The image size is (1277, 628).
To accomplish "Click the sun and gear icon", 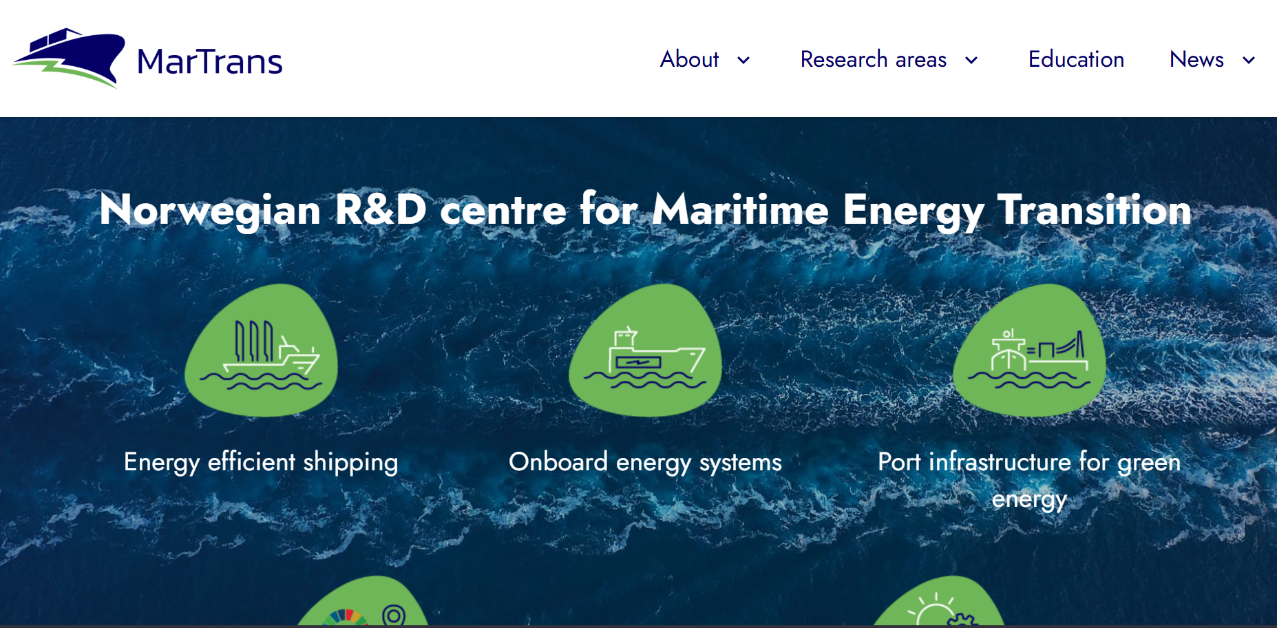I will click(x=940, y=613).
